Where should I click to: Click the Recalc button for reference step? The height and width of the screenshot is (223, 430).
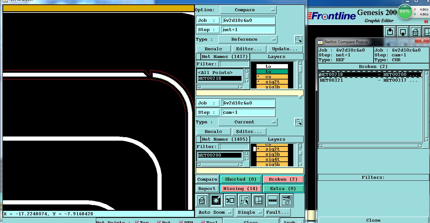click(213, 49)
